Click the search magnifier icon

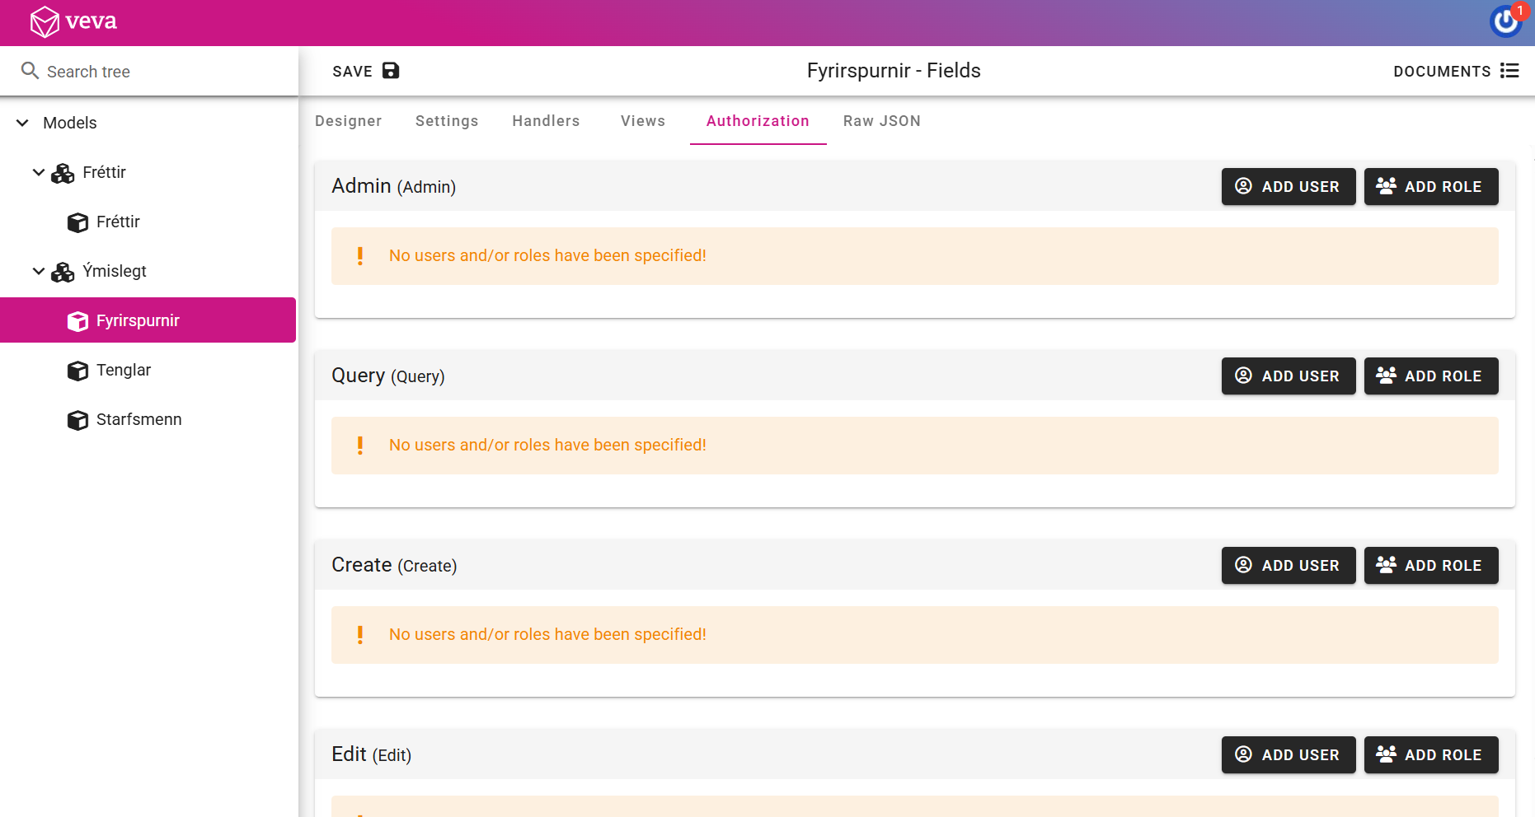(x=30, y=71)
